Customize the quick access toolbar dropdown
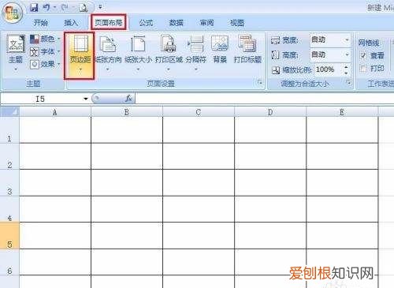Viewport: 394px width, 288px height. (100, 7)
